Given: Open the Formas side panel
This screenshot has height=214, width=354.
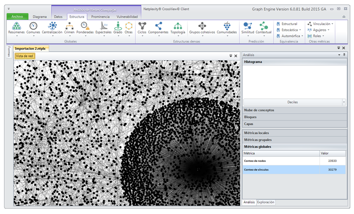Looking at the screenshot, I should click(x=9, y=52).
